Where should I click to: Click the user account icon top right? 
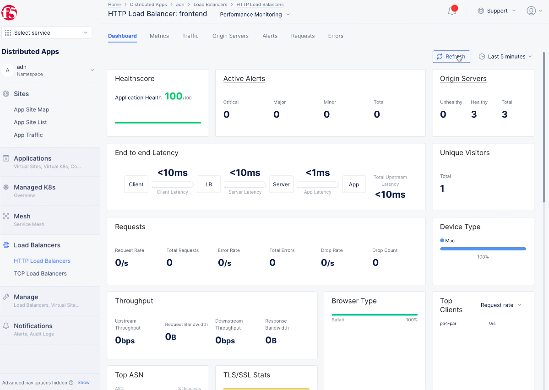[531, 11]
